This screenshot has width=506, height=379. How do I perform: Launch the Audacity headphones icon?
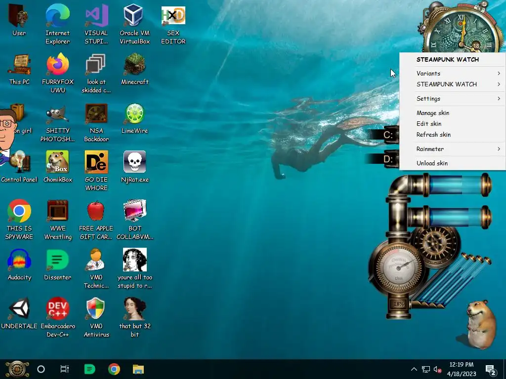click(x=19, y=260)
